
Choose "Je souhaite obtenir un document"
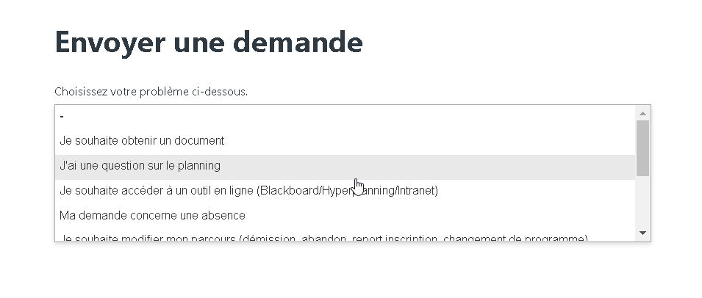142,140
